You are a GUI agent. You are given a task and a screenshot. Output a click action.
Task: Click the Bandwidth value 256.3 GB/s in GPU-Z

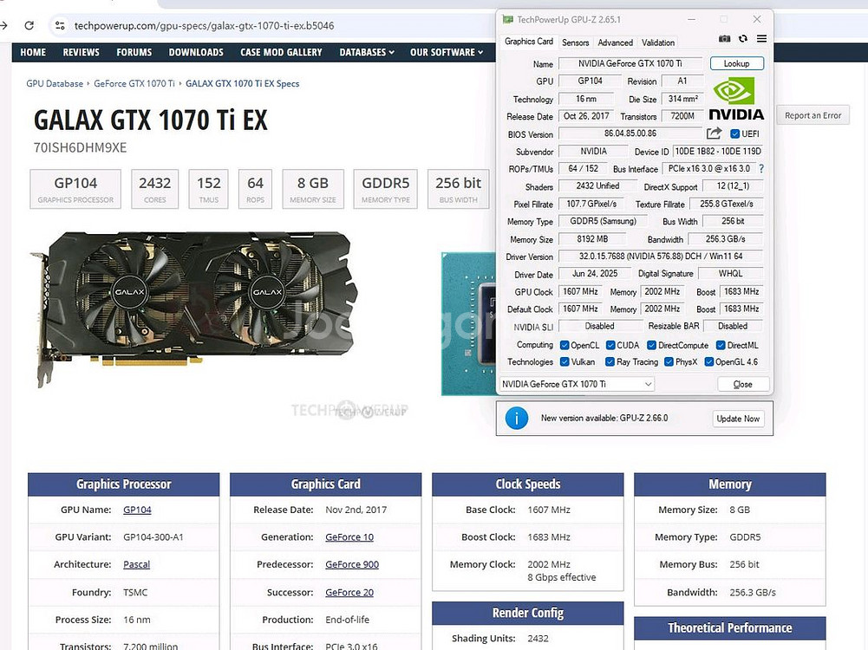(x=725, y=239)
